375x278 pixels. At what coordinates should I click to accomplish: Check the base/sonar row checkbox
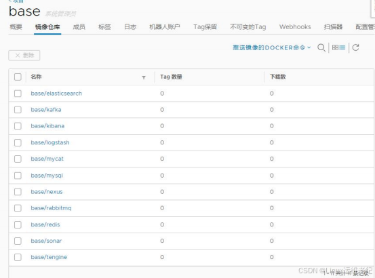pos(18,241)
